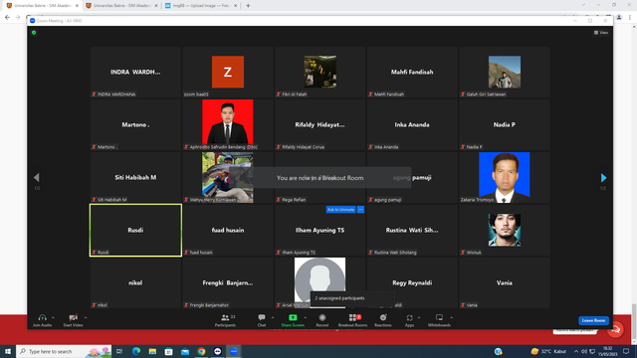Click the INDRA WARDHANA participant tile
Screen dimensions: 637x358
(x=135, y=72)
